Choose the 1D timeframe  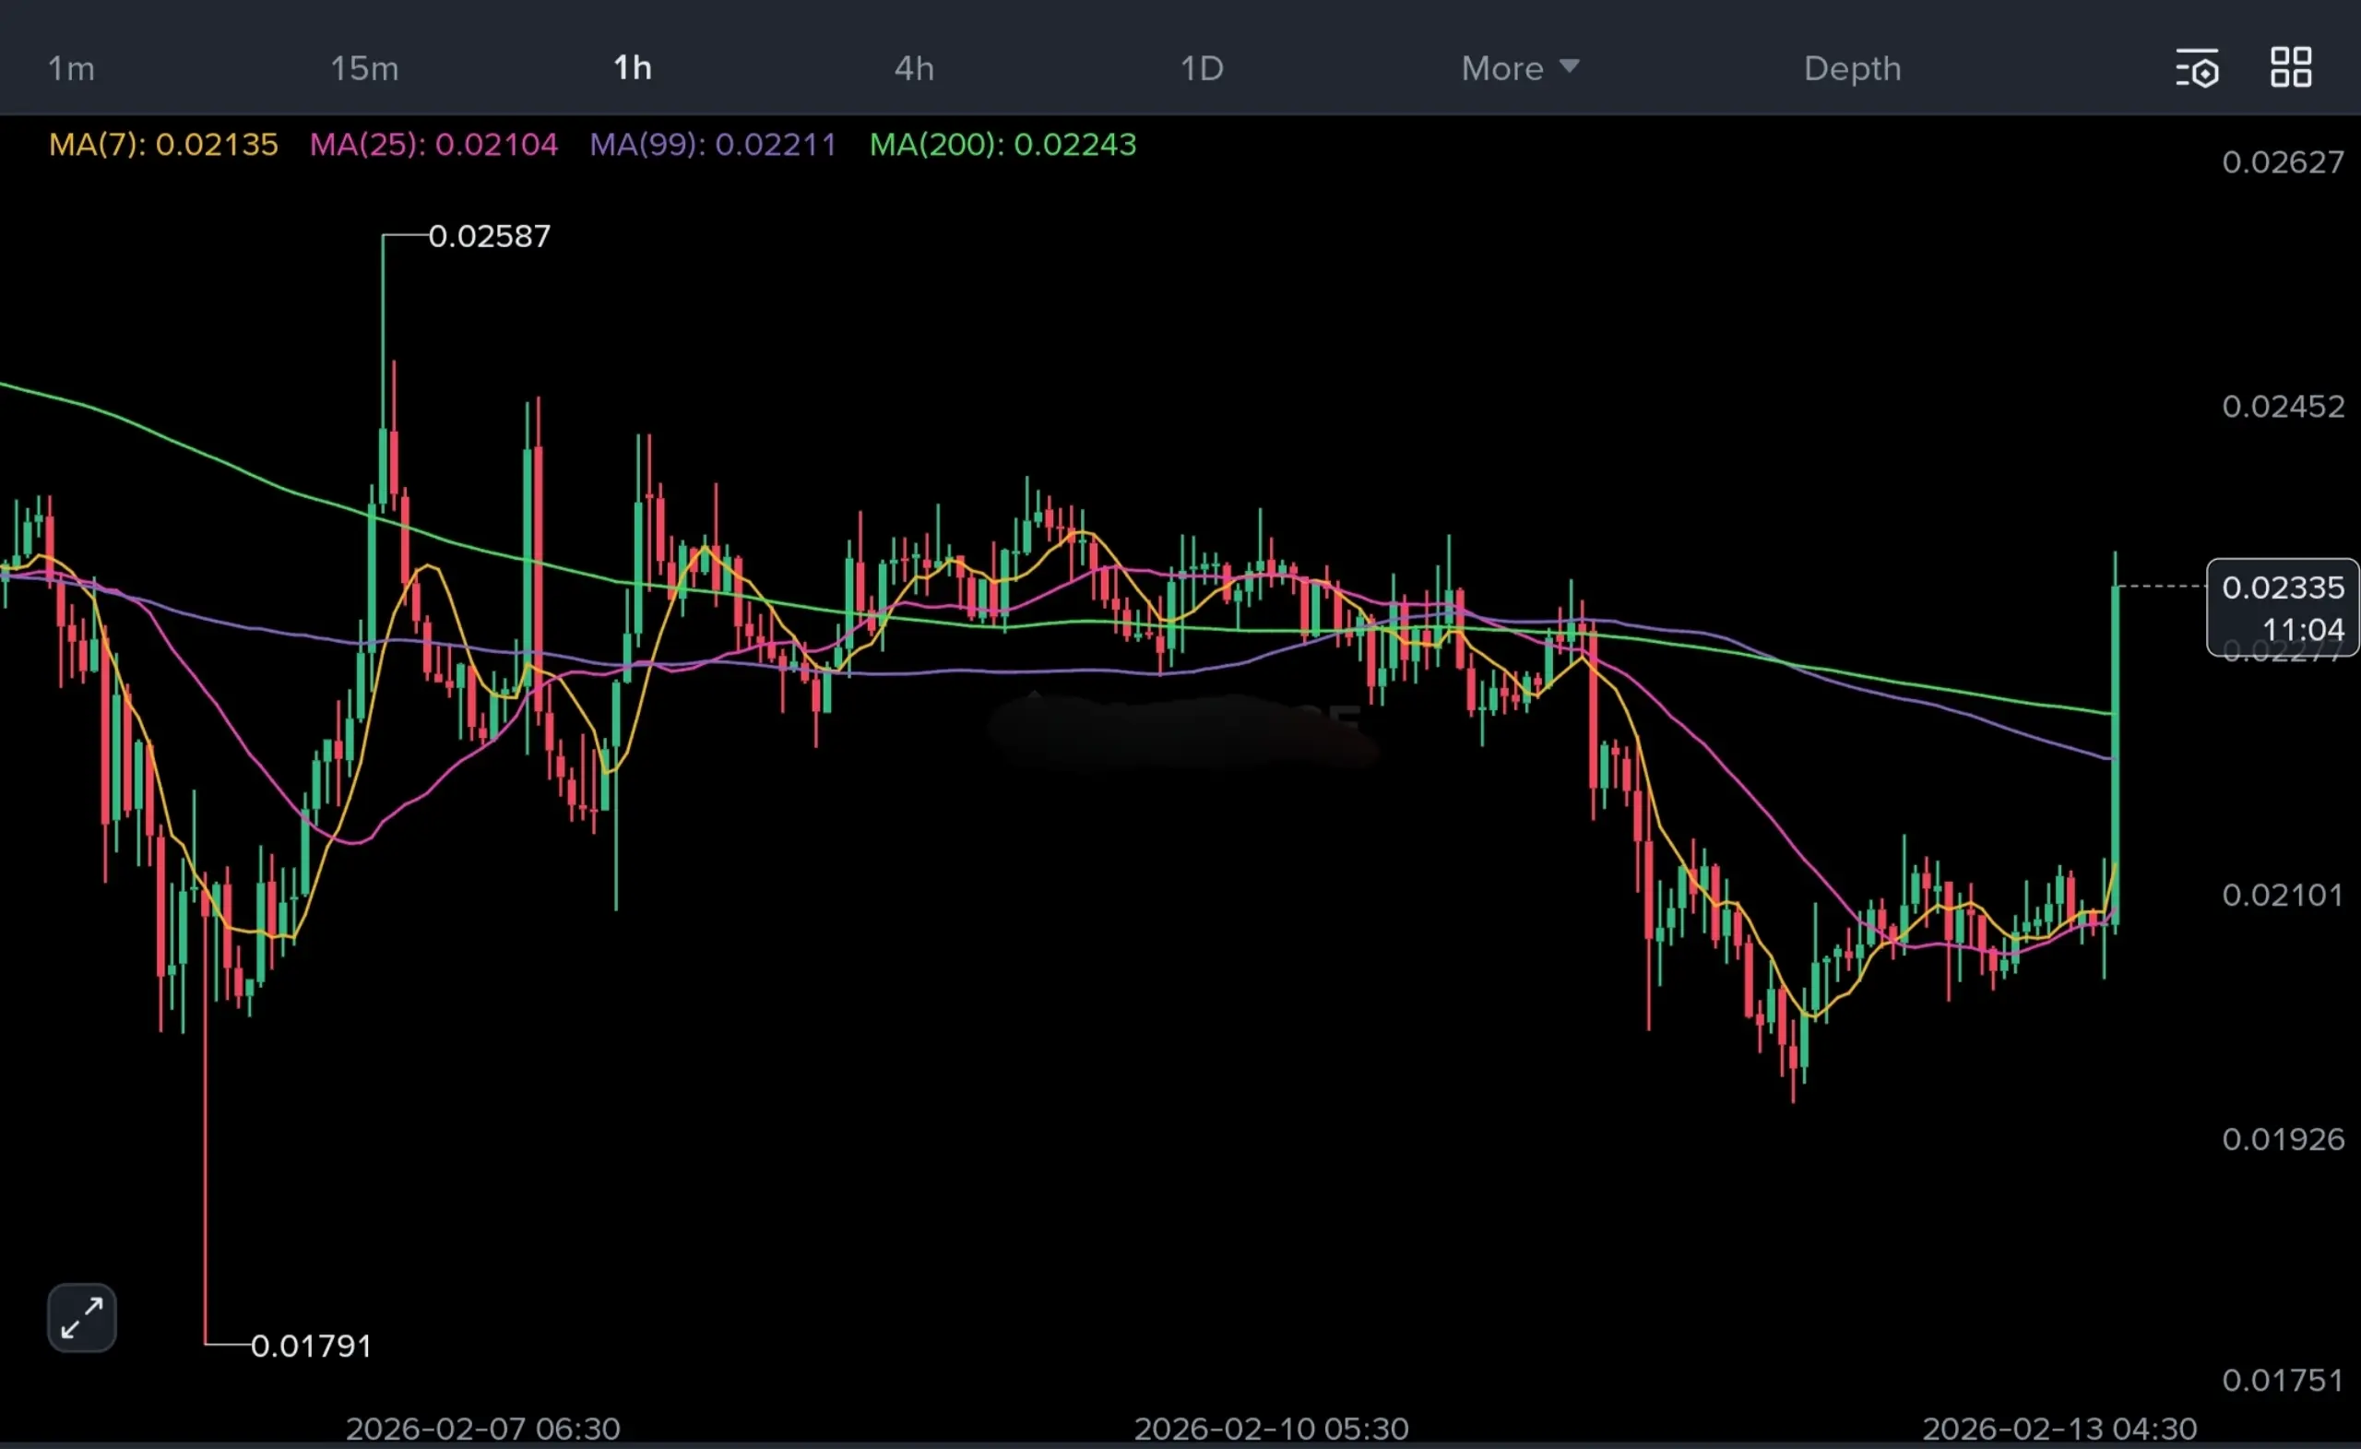[1202, 68]
